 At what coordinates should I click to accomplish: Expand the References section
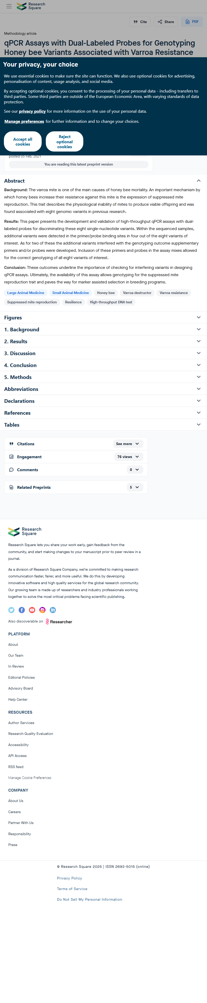point(103,413)
